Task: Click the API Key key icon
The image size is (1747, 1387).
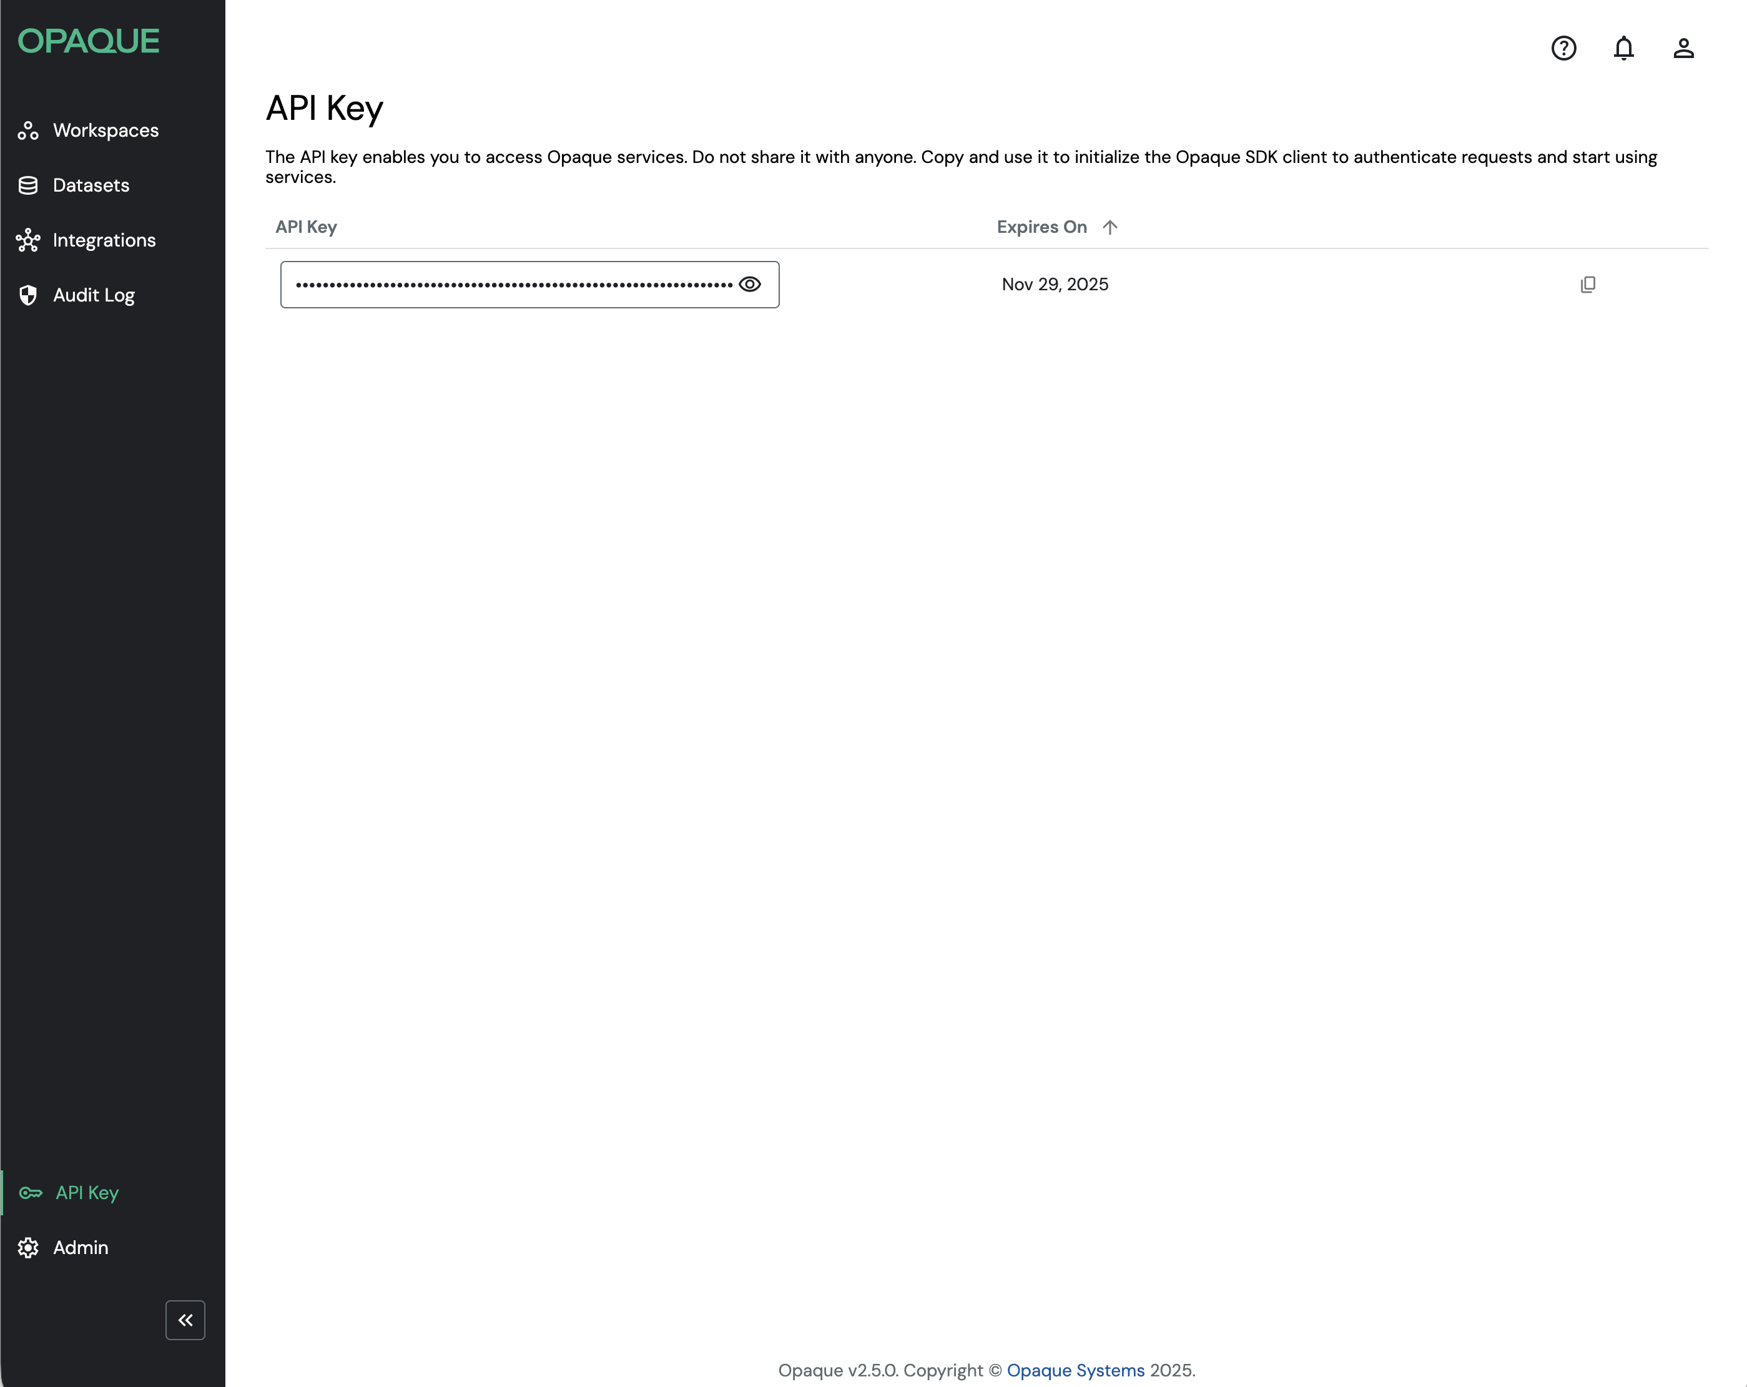Action: pos(31,1193)
